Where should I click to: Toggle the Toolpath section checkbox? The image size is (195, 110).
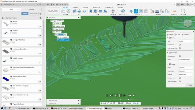point(170,53)
